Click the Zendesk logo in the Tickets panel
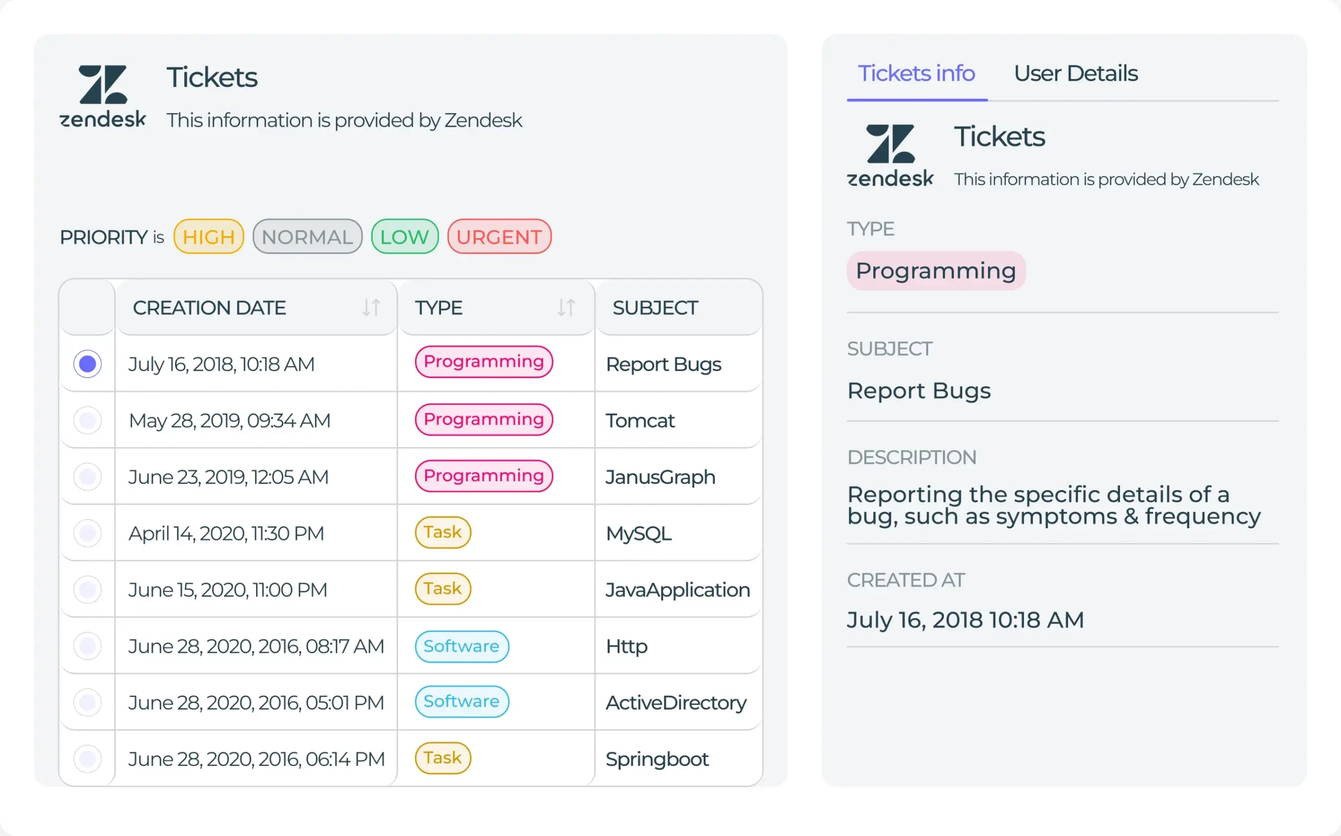The height and width of the screenshot is (836, 1341). [x=102, y=95]
